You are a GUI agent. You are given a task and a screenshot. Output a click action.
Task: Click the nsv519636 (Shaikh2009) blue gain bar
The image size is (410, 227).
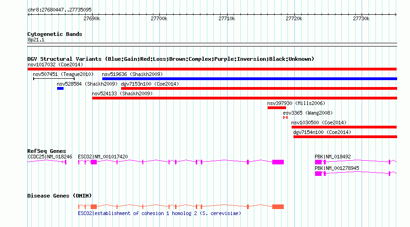tap(249, 79)
